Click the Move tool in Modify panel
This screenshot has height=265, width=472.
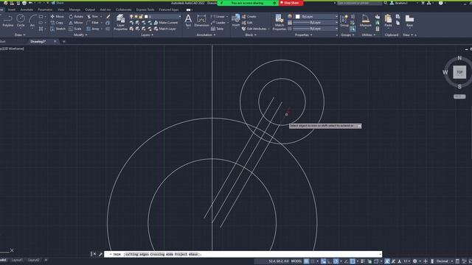coord(57,16)
